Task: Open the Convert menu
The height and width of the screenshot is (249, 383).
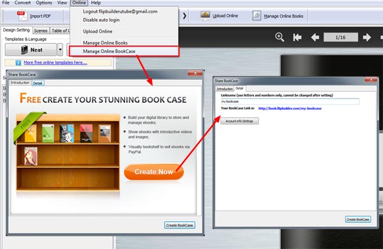Action: (x=22, y=3)
